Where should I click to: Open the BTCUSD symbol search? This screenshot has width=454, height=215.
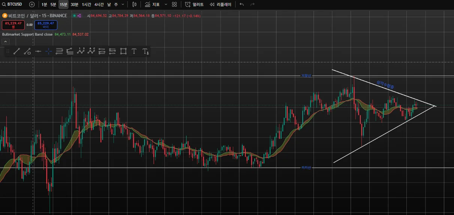(12, 4)
